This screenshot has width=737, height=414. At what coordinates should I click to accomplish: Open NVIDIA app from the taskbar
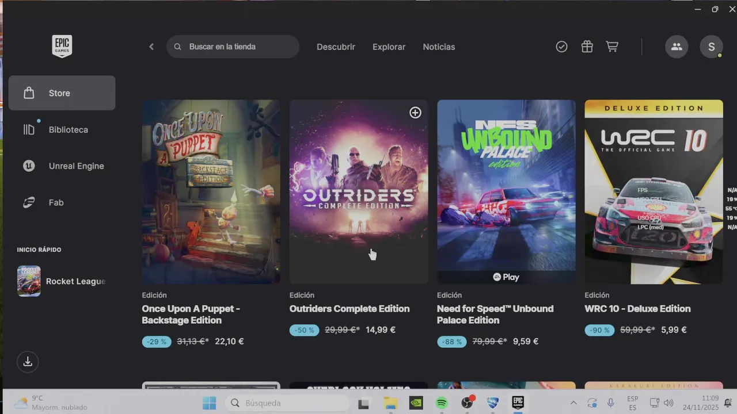(x=416, y=403)
